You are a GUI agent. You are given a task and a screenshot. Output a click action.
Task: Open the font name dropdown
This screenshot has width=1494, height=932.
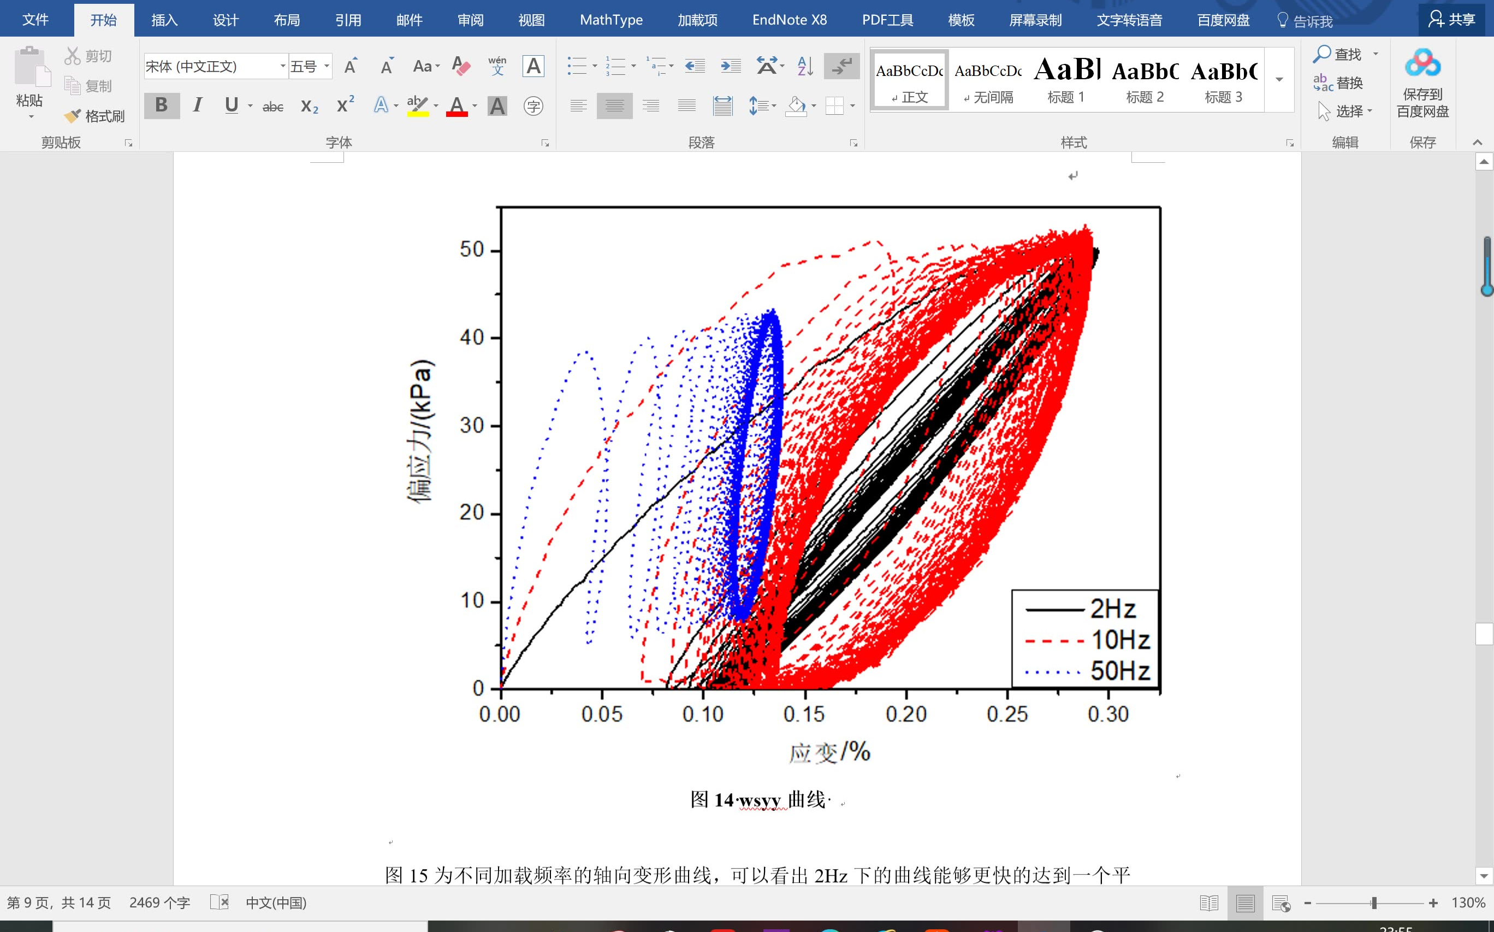coord(283,66)
